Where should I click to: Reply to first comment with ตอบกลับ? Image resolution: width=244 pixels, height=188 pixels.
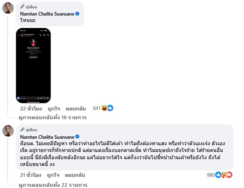pos(76,109)
